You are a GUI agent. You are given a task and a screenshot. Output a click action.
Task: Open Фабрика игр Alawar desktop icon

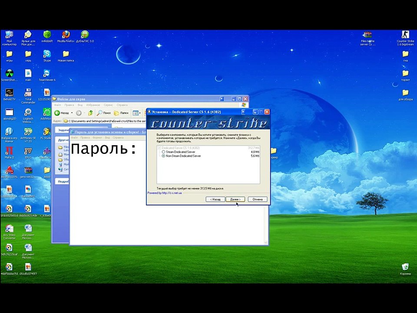tap(9, 135)
